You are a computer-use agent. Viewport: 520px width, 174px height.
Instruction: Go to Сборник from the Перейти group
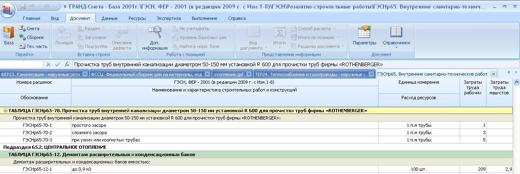[x=32, y=37]
